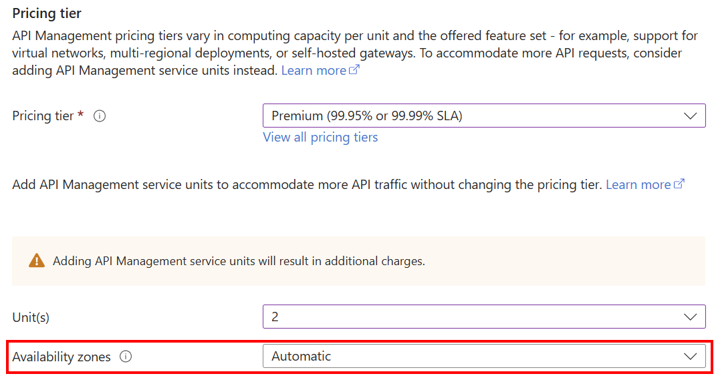Click the required asterisk next to Pricing tier
This screenshot has width=716, height=386.
(x=80, y=116)
